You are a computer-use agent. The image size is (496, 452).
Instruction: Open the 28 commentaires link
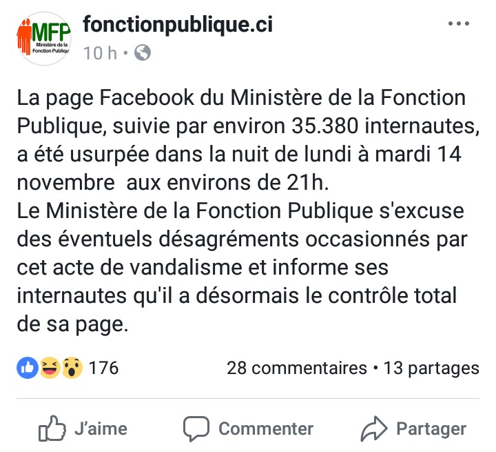click(297, 369)
